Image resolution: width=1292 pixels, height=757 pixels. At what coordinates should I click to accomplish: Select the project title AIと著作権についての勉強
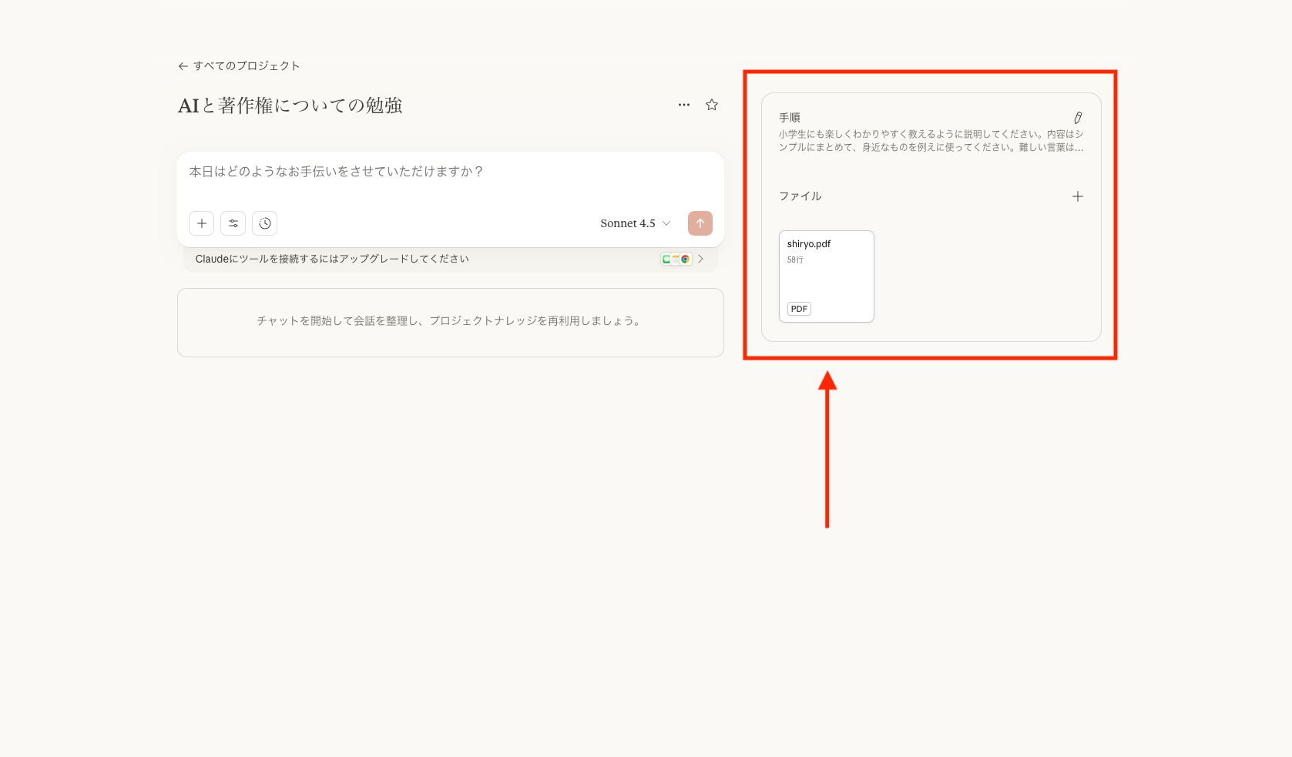click(289, 105)
